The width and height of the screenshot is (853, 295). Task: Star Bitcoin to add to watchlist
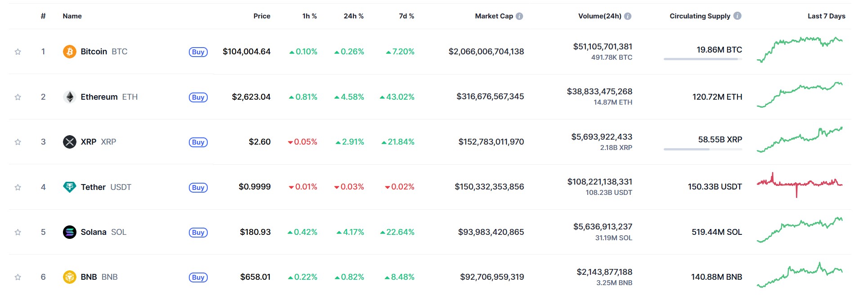(x=18, y=52)
